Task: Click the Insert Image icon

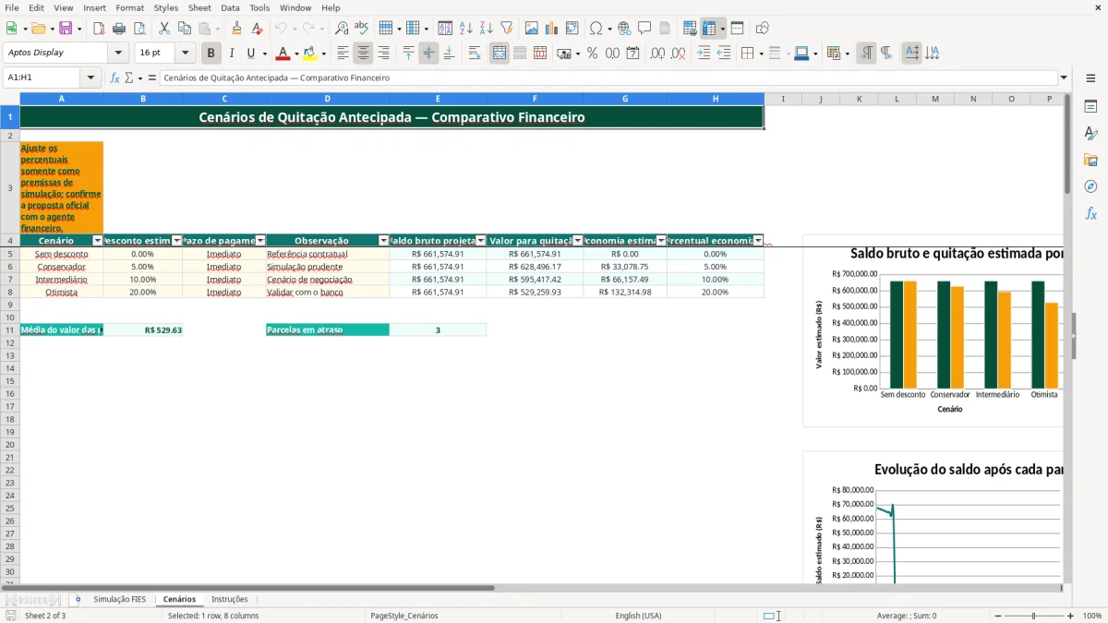Action: pyautogui.click(x=532, y=29)
